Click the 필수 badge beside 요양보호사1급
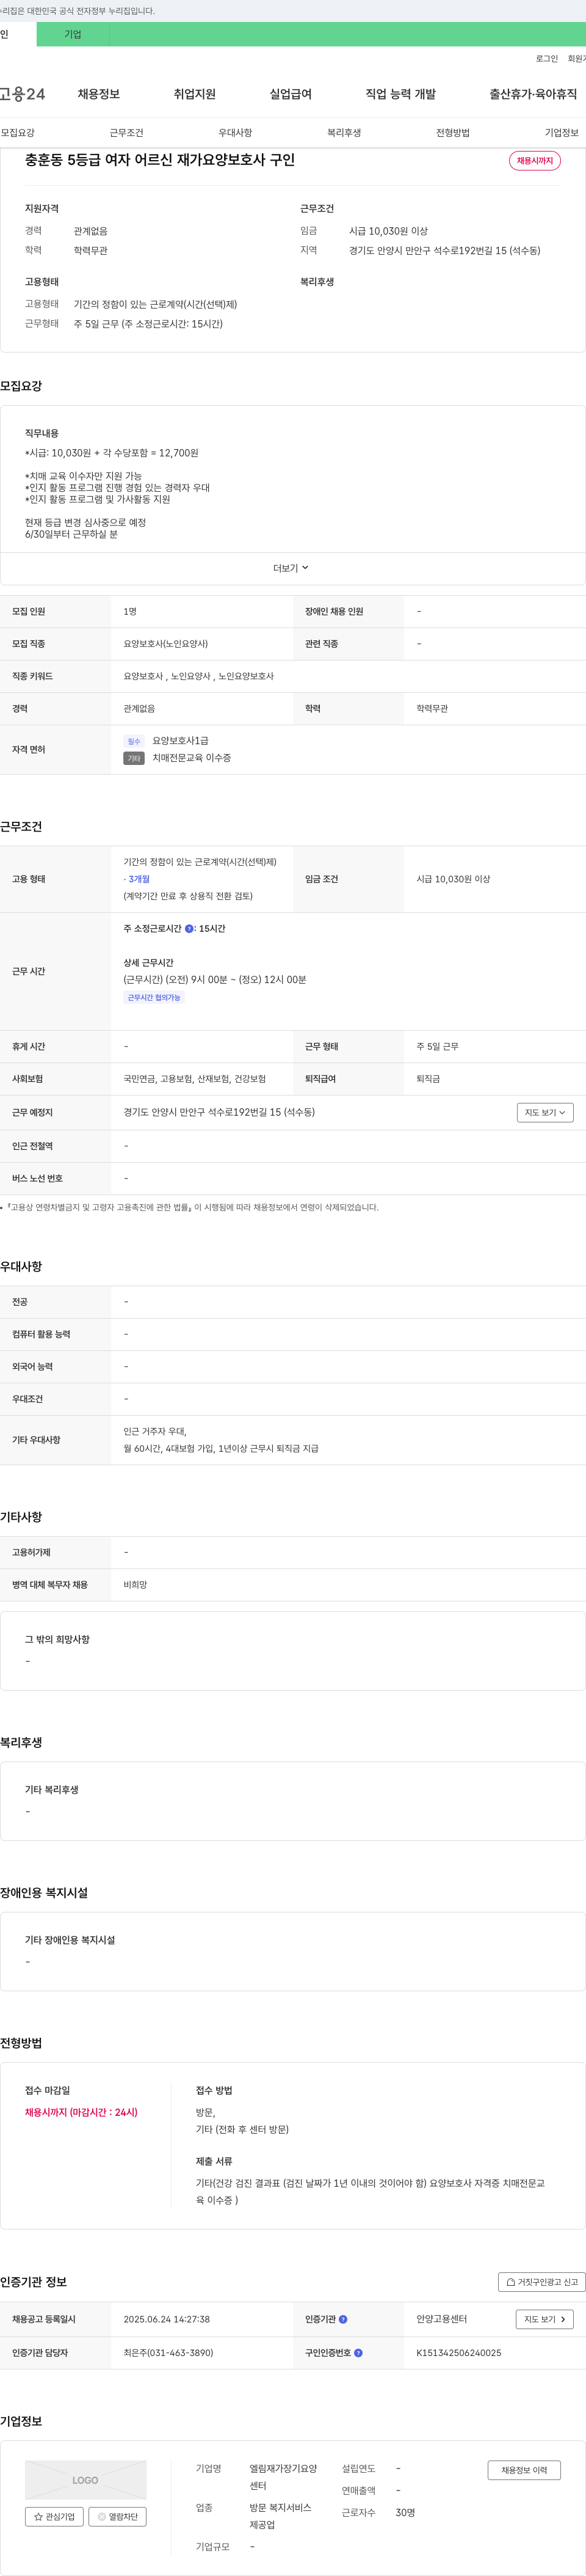 point(134,742)
